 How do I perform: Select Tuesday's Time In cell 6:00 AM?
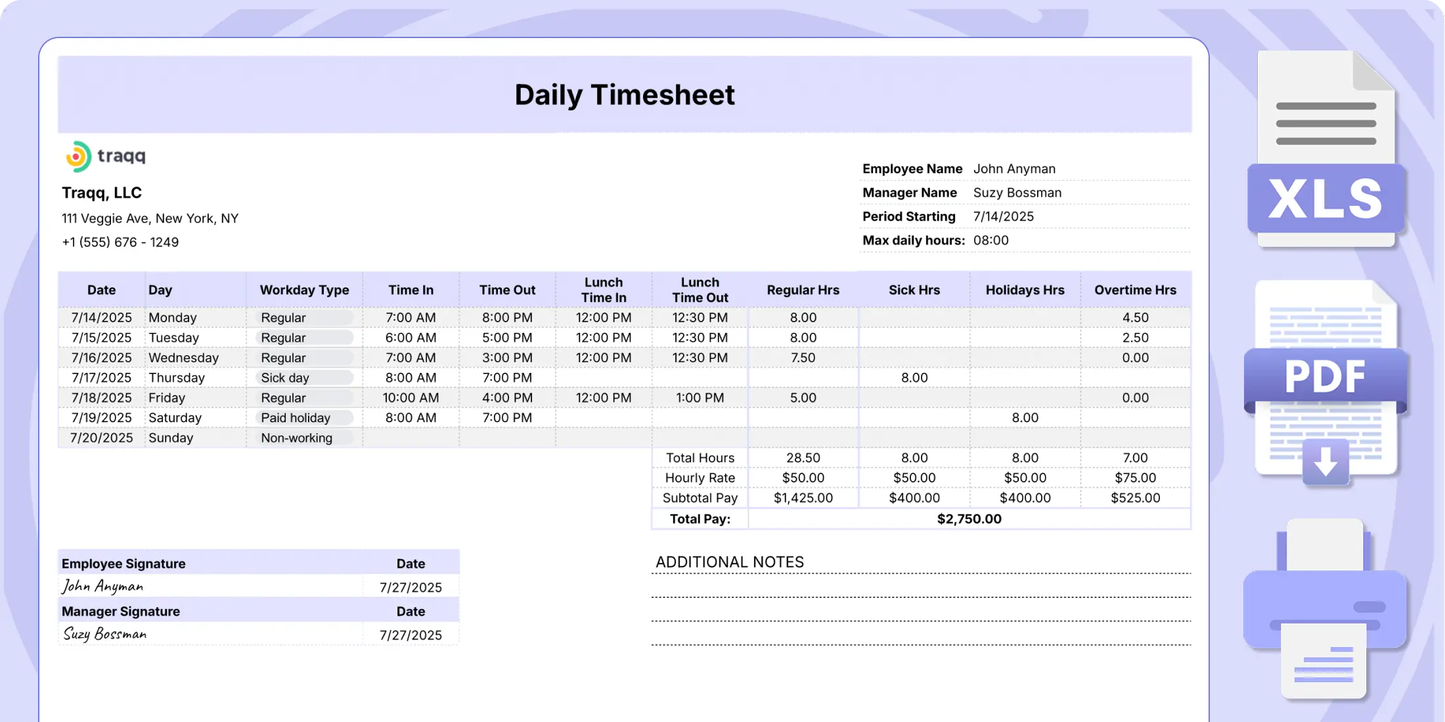(x=411, y=337)
